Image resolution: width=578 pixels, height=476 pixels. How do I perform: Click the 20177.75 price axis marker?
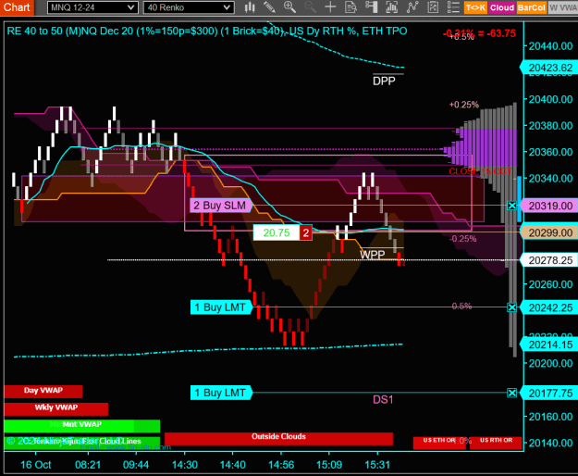click(550, 394)
